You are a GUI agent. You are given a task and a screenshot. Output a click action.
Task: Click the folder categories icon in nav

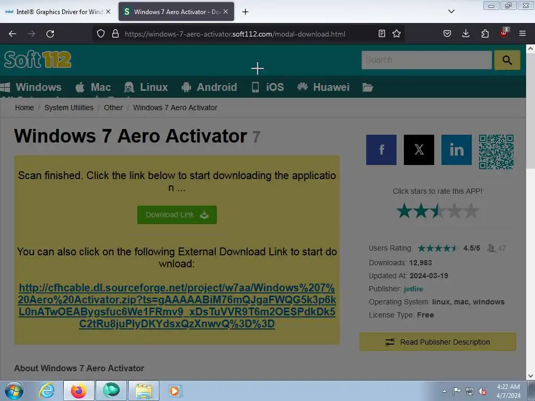click(x=367, y=87)
